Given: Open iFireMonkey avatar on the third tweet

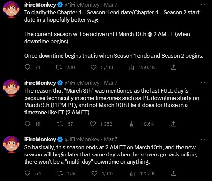Looking at the screenshot, I should coord(11,145).
